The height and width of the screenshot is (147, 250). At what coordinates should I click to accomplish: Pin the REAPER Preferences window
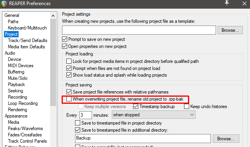(227, 3)
